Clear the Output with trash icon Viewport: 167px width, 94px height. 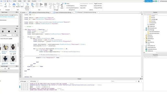139,81
